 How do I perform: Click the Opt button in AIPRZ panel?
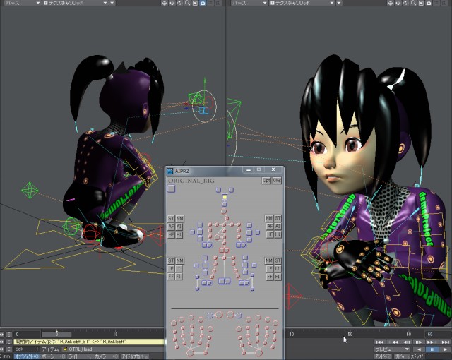pyautogui.click(x=266, y=181)
